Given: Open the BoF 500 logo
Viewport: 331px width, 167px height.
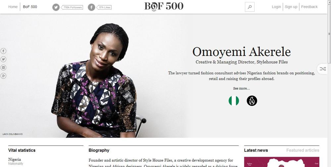Looking at the screenshot, I should (x=164, y=6).
